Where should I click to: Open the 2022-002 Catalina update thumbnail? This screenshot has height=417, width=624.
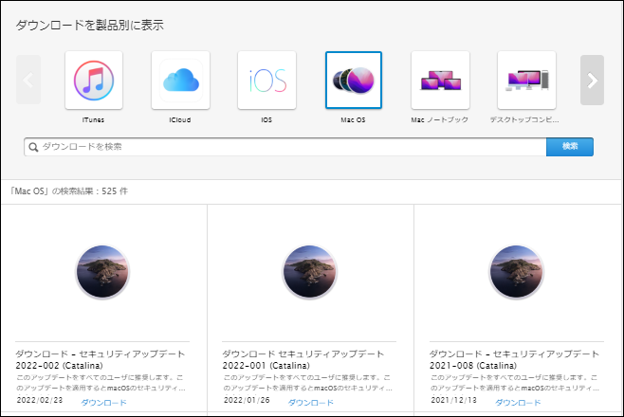tap(103, 271)
